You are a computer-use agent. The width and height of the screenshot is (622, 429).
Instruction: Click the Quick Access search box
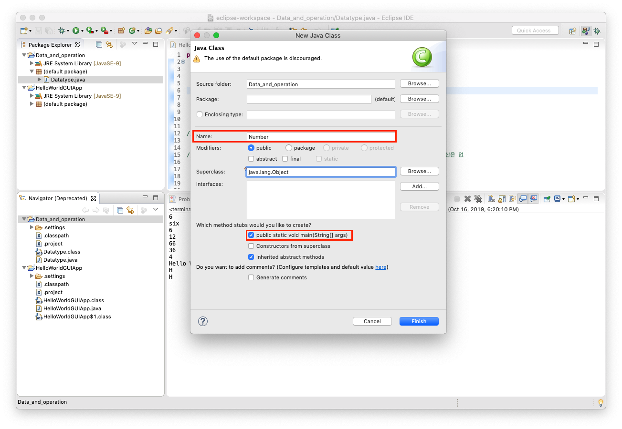coord(534,31)
